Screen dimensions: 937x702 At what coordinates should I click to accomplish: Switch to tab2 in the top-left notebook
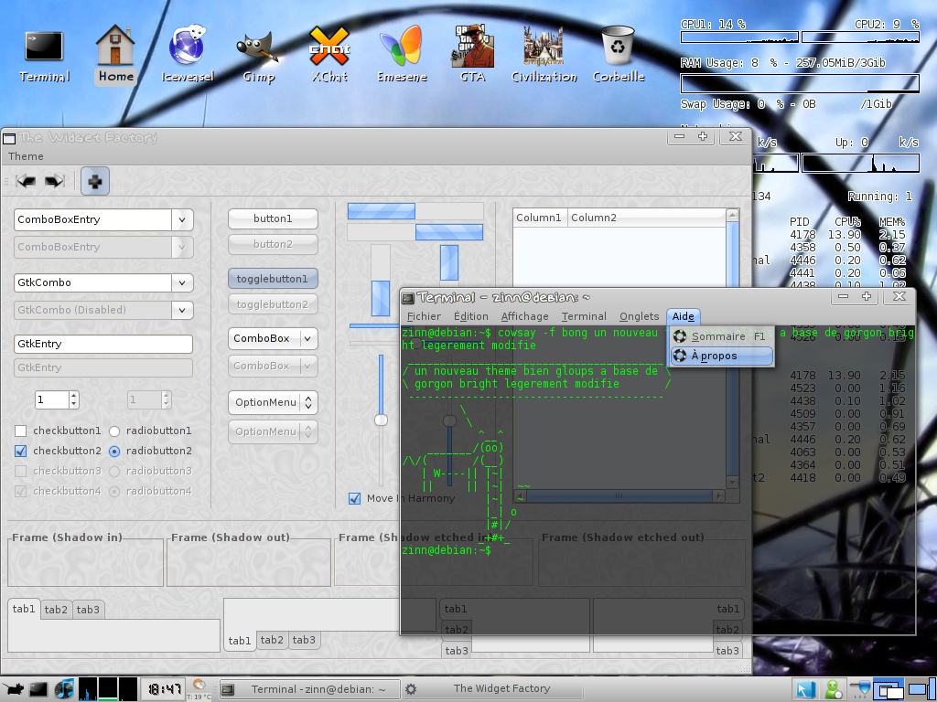pyautogui.click(x=56, y=610)
